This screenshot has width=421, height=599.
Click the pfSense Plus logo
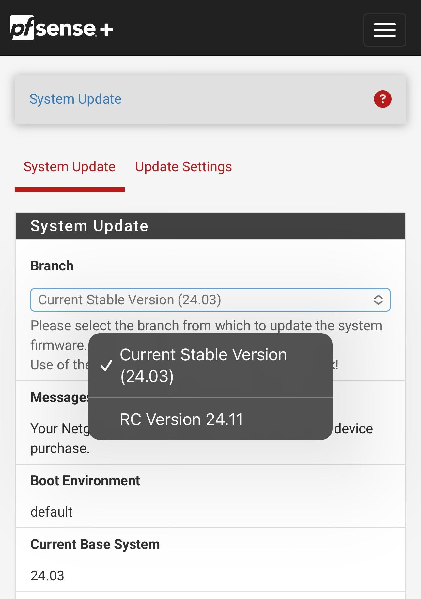(61, 28)
